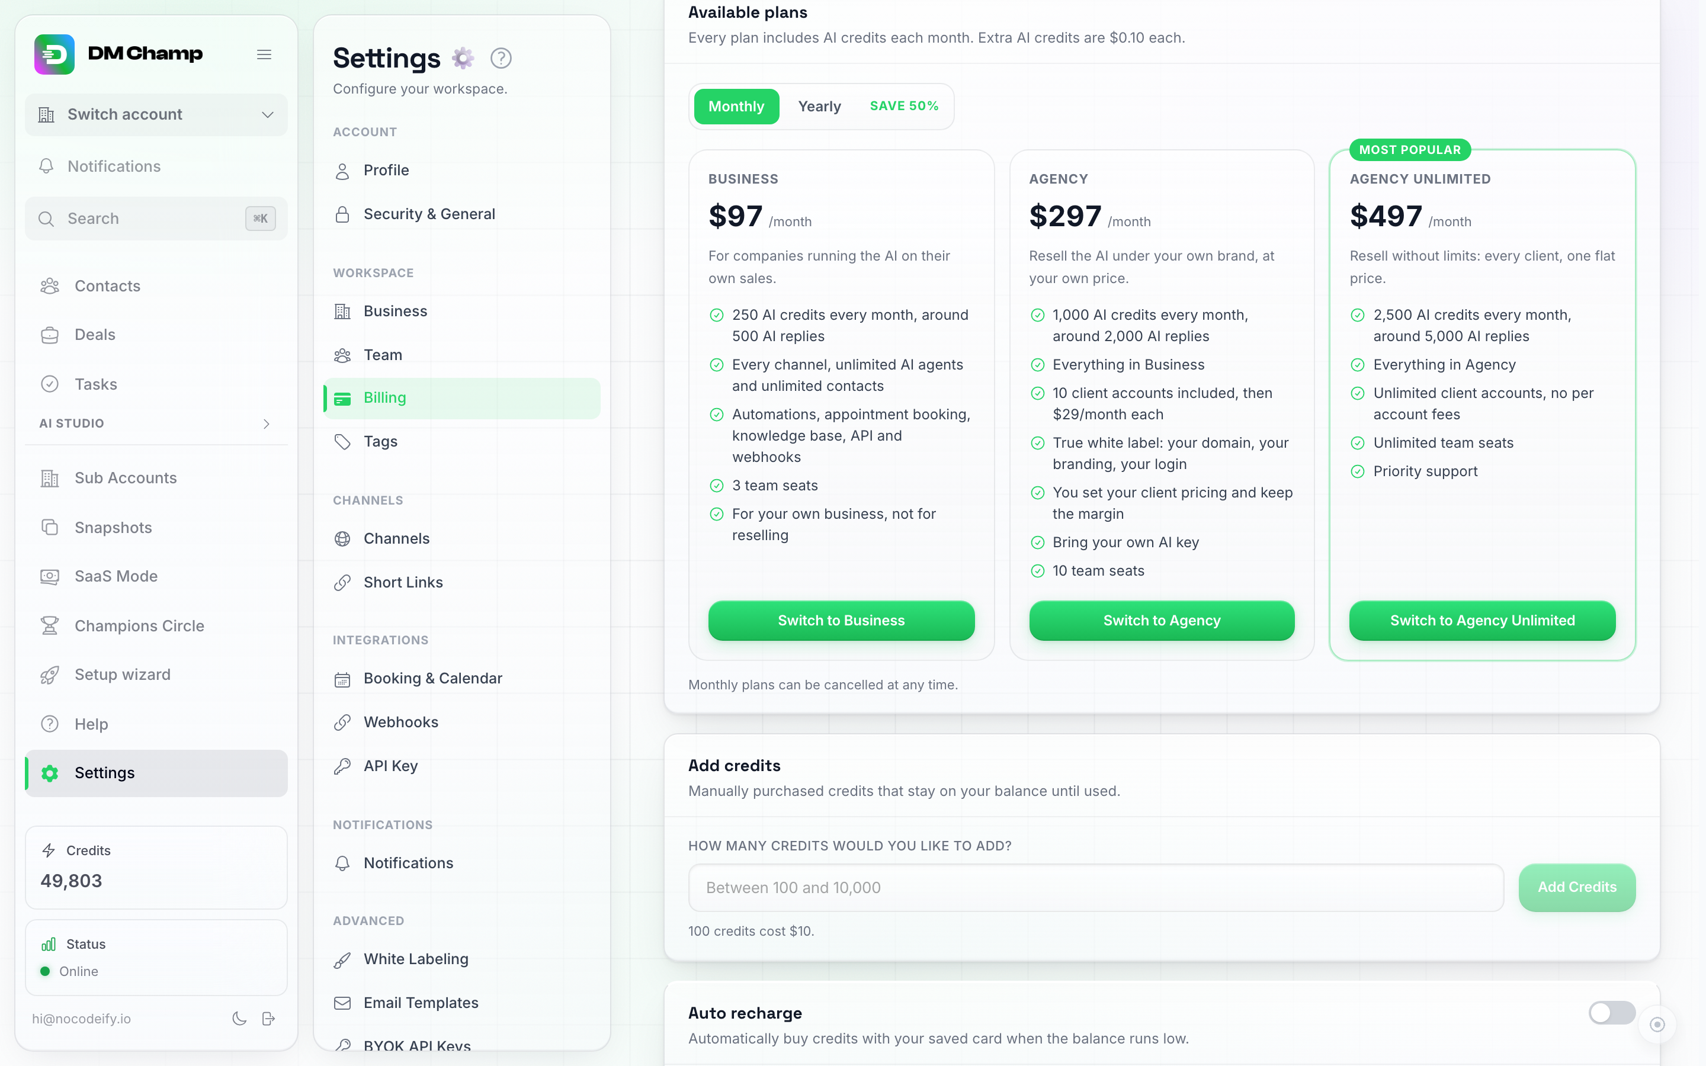Click the $297 /month price

point(1090,216)
